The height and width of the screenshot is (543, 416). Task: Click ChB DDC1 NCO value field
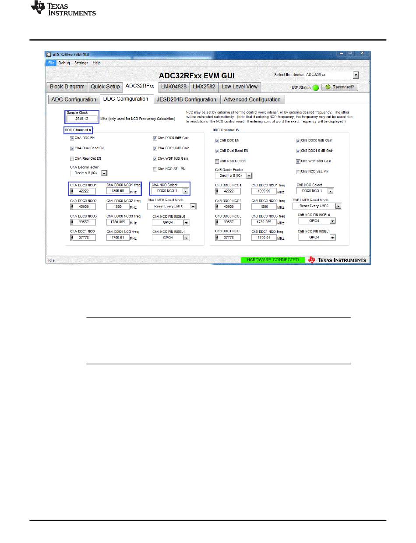[x=228, y=238]
